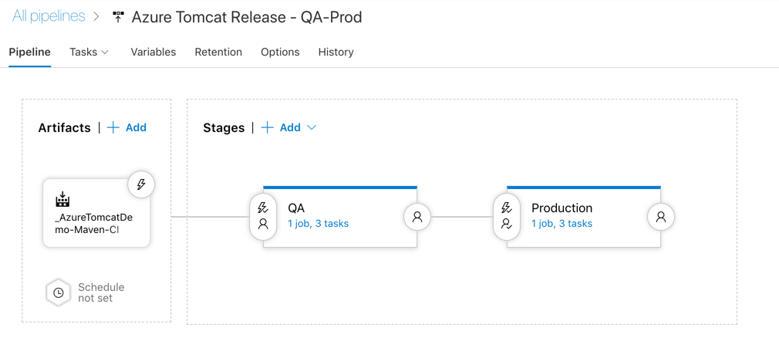Click the release pipeline icon beside title
Viewport: 779px width, 358px height.
pos(118,18)
